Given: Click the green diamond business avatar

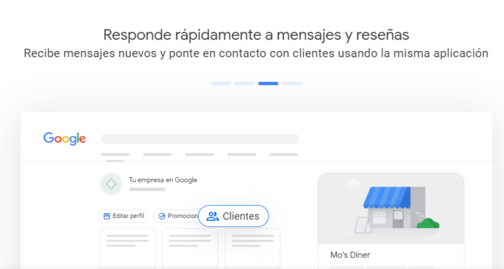Looking at the screenshot, I should pyautogui.click(x=111, y=184).
